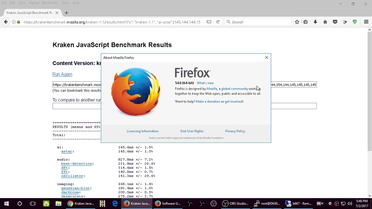The height and width of the screenshot is (209, 372).
Task: Switch to b667 - Rem... taskbar item
Action: (298, 203)
